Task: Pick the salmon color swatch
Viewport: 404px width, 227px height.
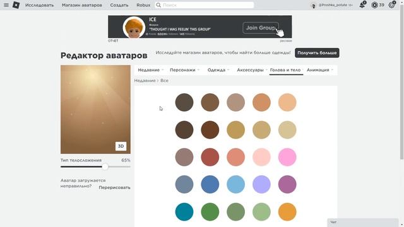Action: click(235, 157)
